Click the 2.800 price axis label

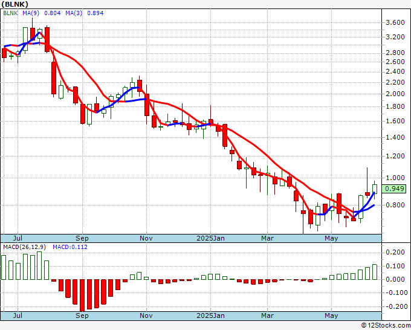(x=395, y=53)
